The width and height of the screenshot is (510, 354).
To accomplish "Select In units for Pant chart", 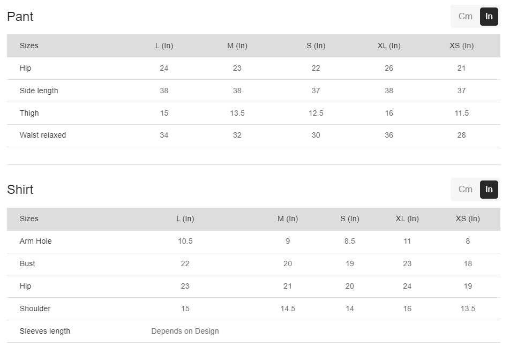I will 489,17.
